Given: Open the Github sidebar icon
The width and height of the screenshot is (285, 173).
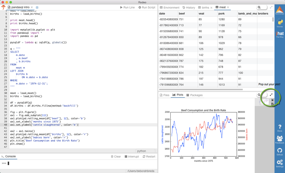Looking at the screenshot, I should (x=280, y=151).
